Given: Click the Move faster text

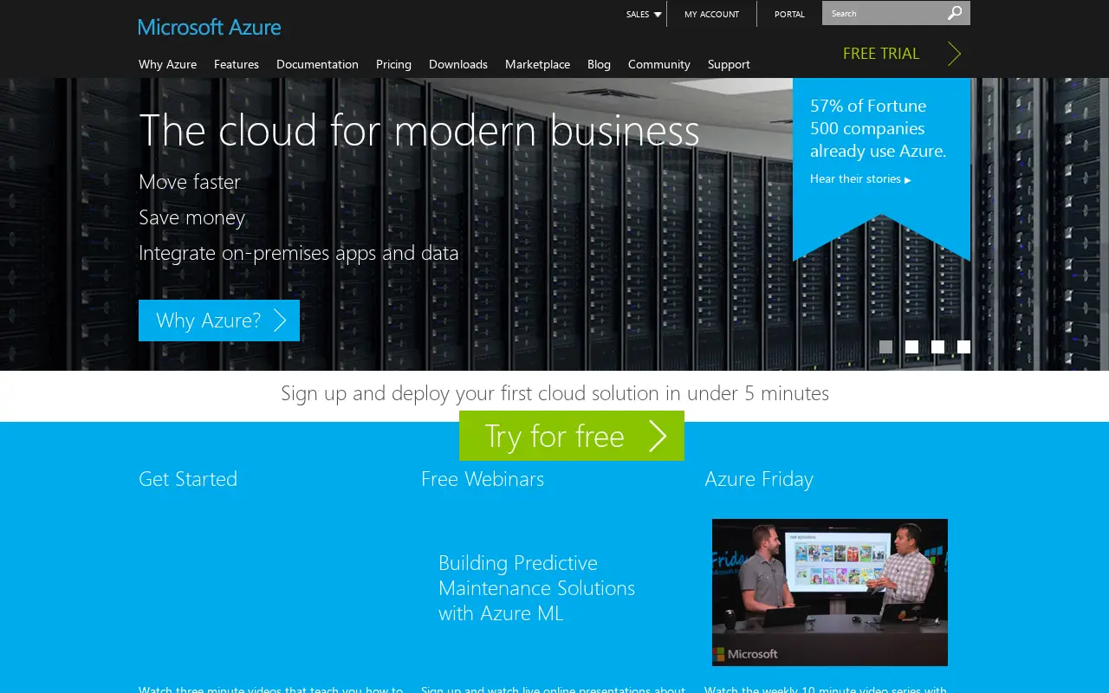Looking at the screenshot, I should coord(190,182).
